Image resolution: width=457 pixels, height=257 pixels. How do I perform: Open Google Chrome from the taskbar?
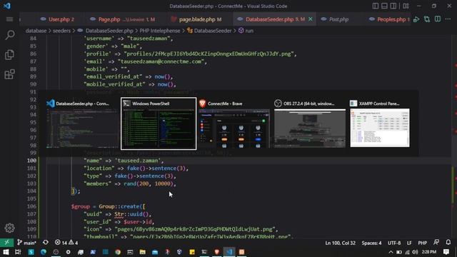coord(118,252)
